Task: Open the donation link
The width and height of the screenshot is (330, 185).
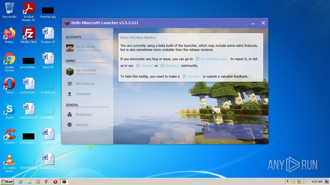Action: pyautogui.click(x=194, y=76)
